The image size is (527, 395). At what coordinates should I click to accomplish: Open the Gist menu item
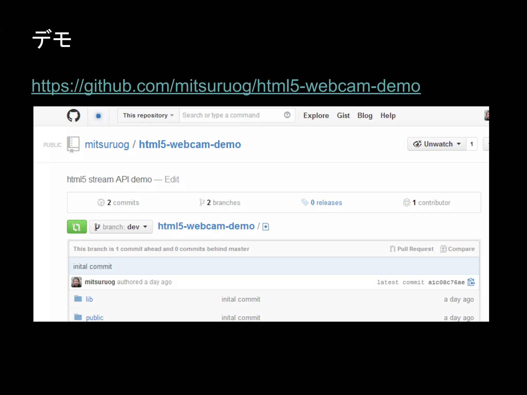(x=343, y=116)
